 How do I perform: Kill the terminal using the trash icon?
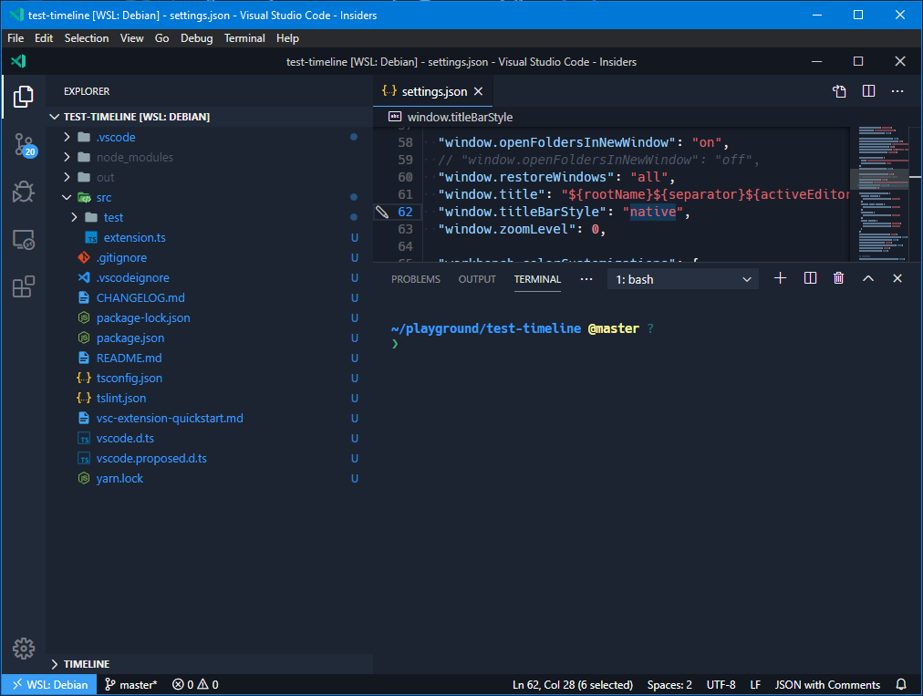coord(838,278)
